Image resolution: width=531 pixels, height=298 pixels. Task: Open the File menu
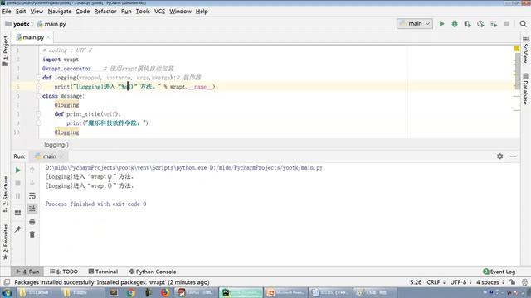(x=7, y=11)
